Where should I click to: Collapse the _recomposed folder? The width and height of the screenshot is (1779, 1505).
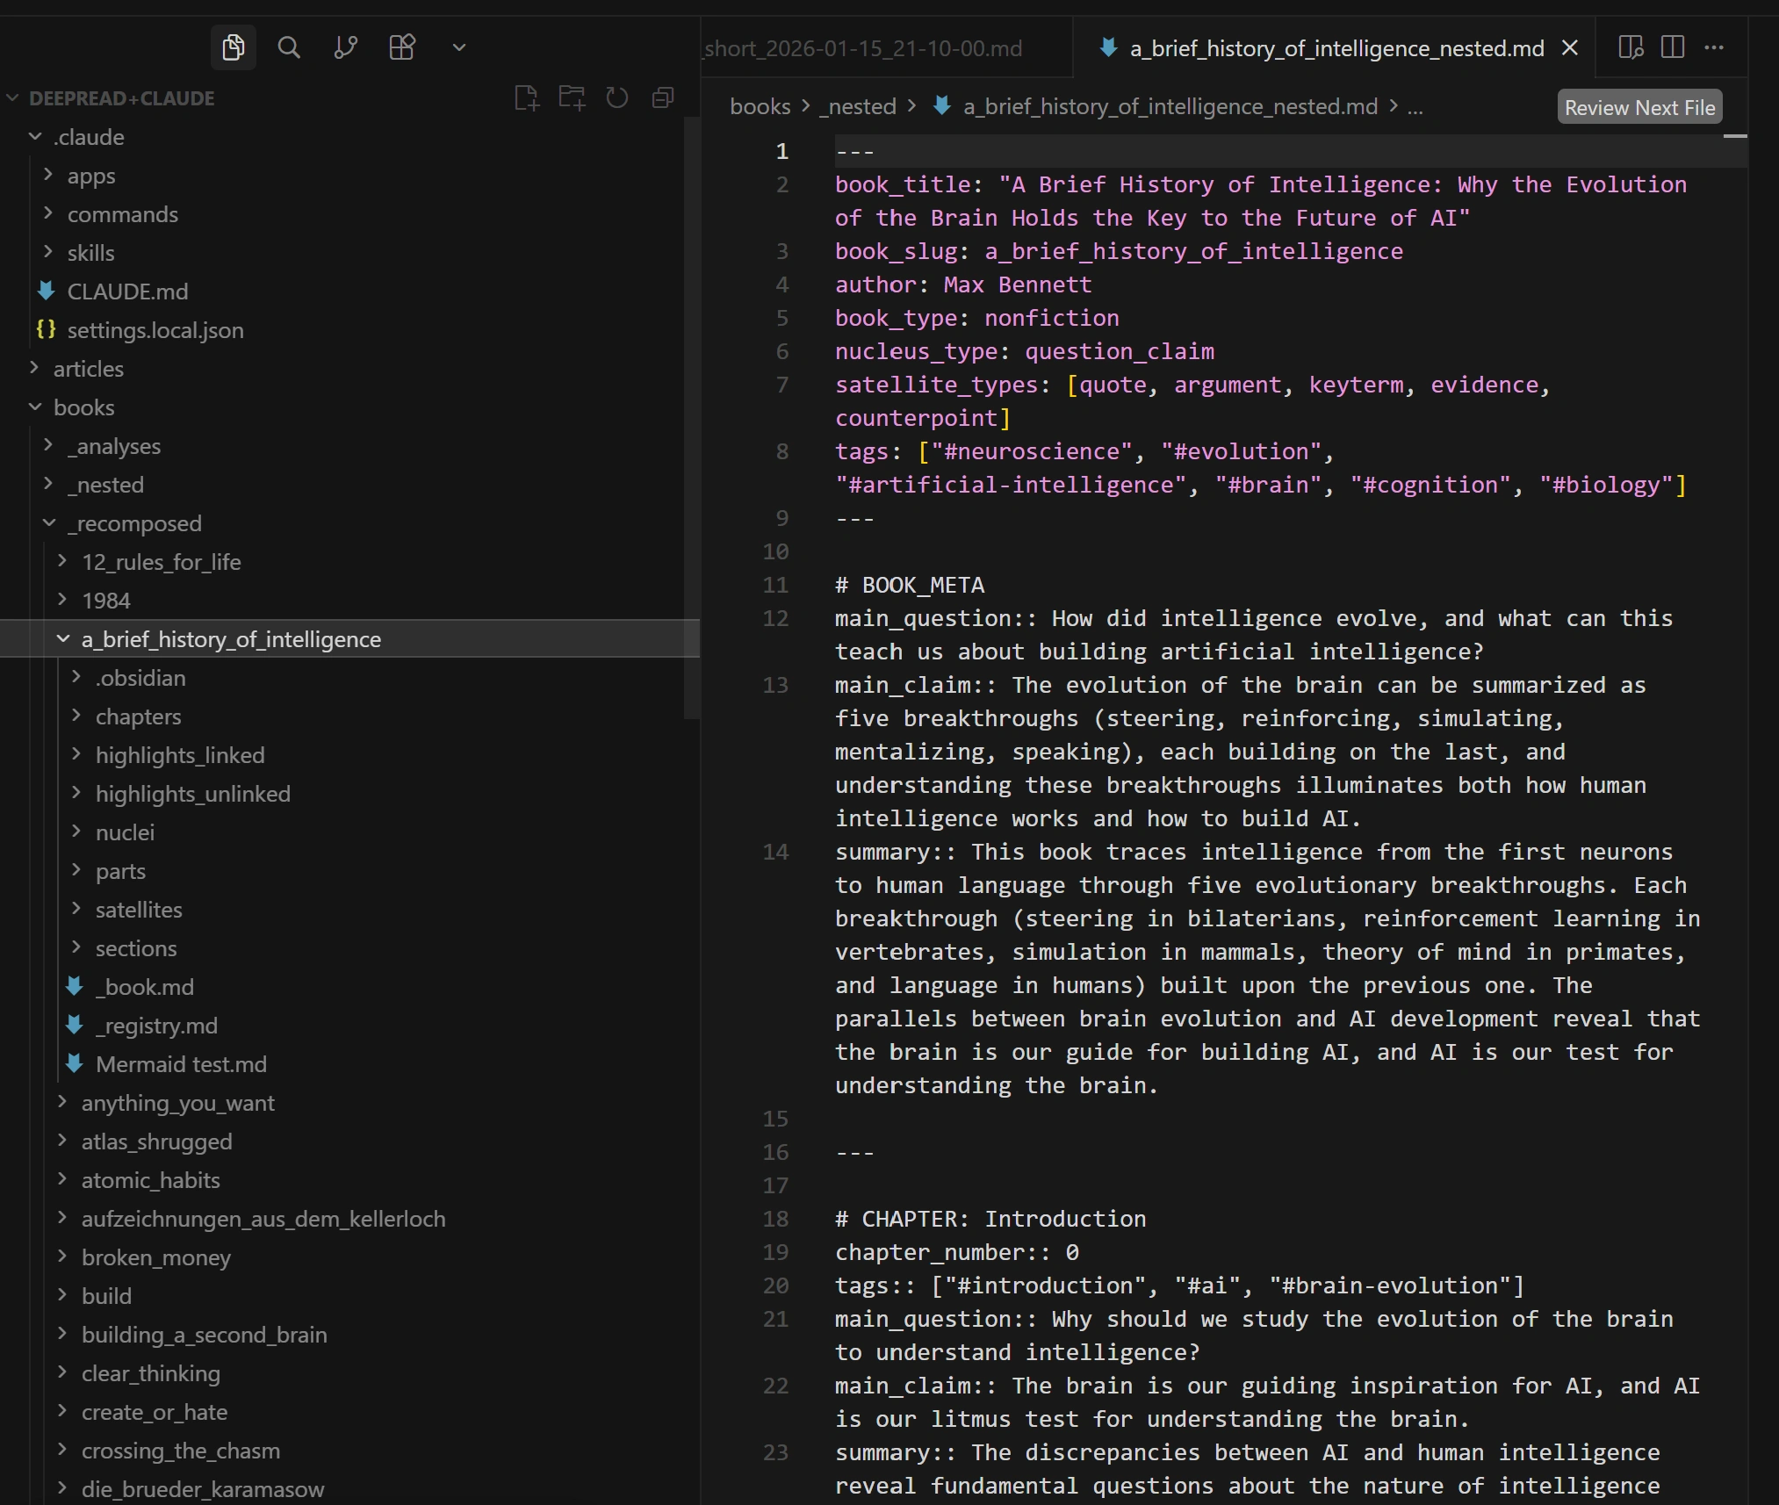point(50,523)
